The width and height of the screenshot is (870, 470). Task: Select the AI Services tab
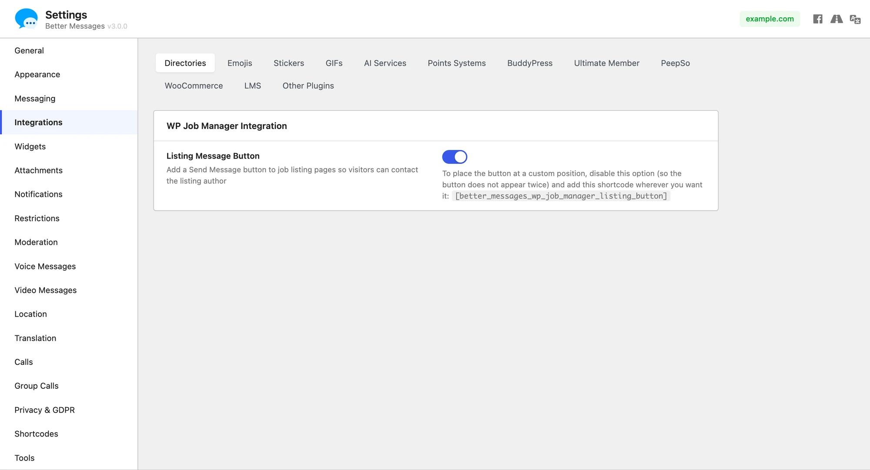click(385, 63)
